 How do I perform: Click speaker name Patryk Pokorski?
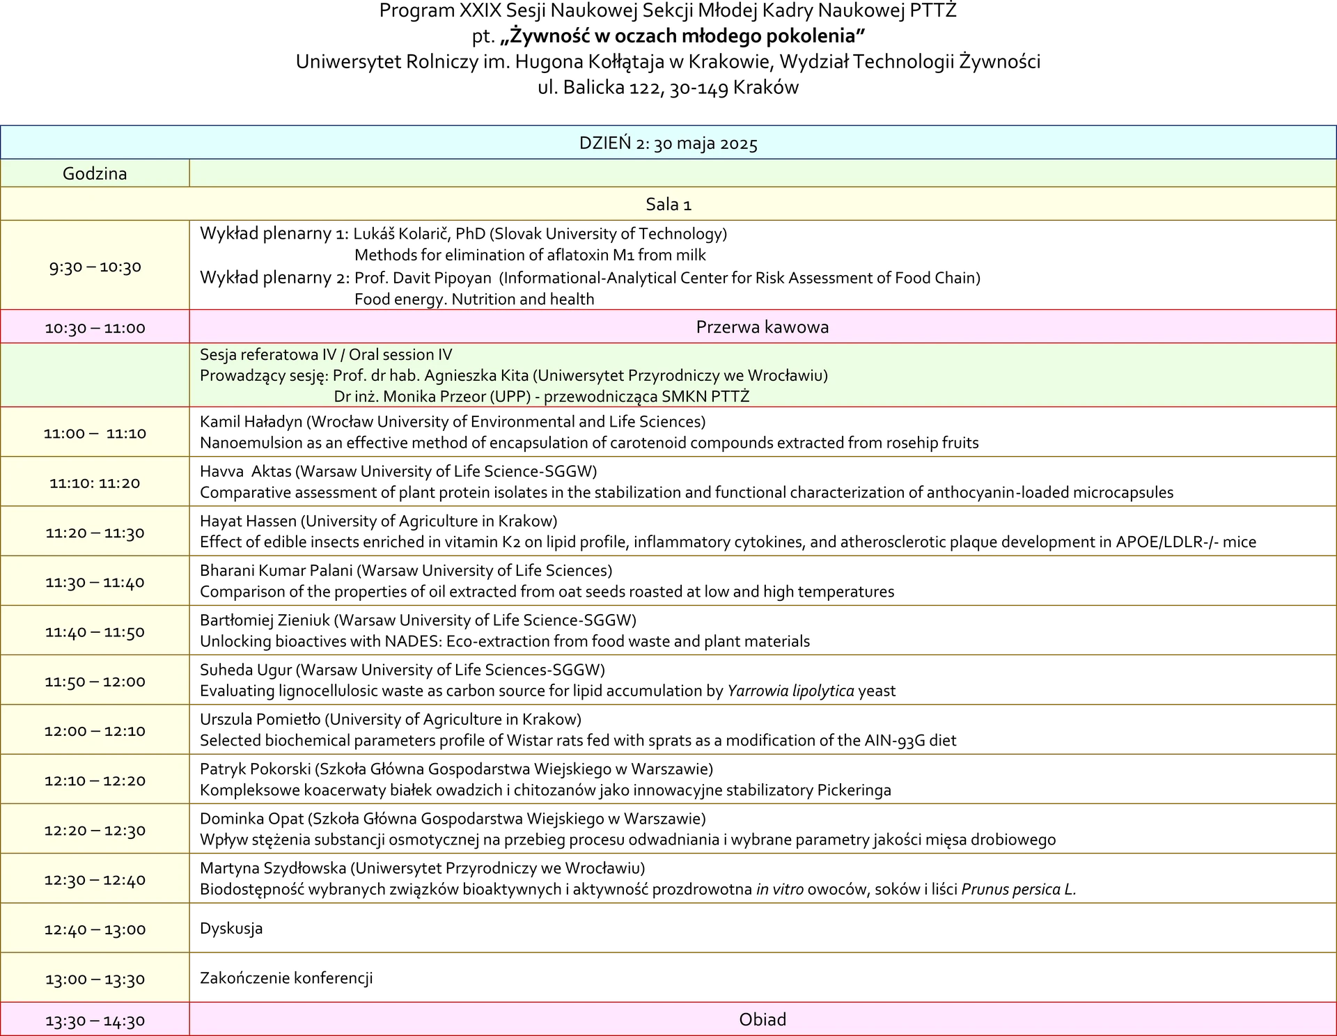(x=255, y=769)
